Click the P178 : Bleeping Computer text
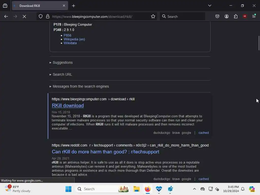 click(73, 25)
